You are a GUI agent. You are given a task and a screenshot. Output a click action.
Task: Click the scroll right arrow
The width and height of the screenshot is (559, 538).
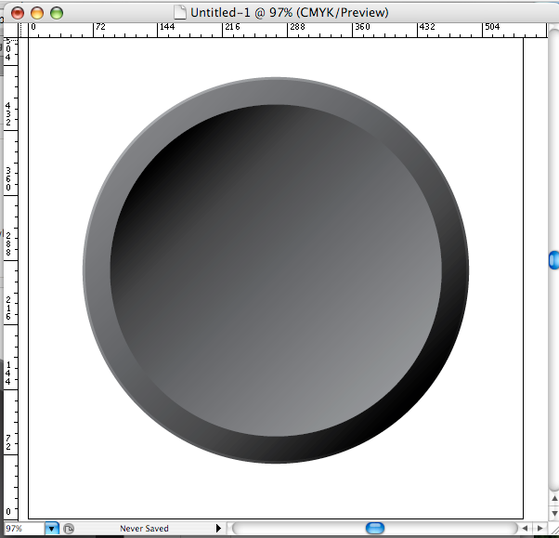click(540, 528)
